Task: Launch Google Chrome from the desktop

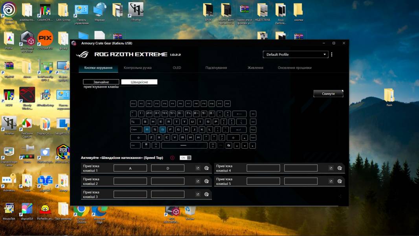Action: point(81,210)
